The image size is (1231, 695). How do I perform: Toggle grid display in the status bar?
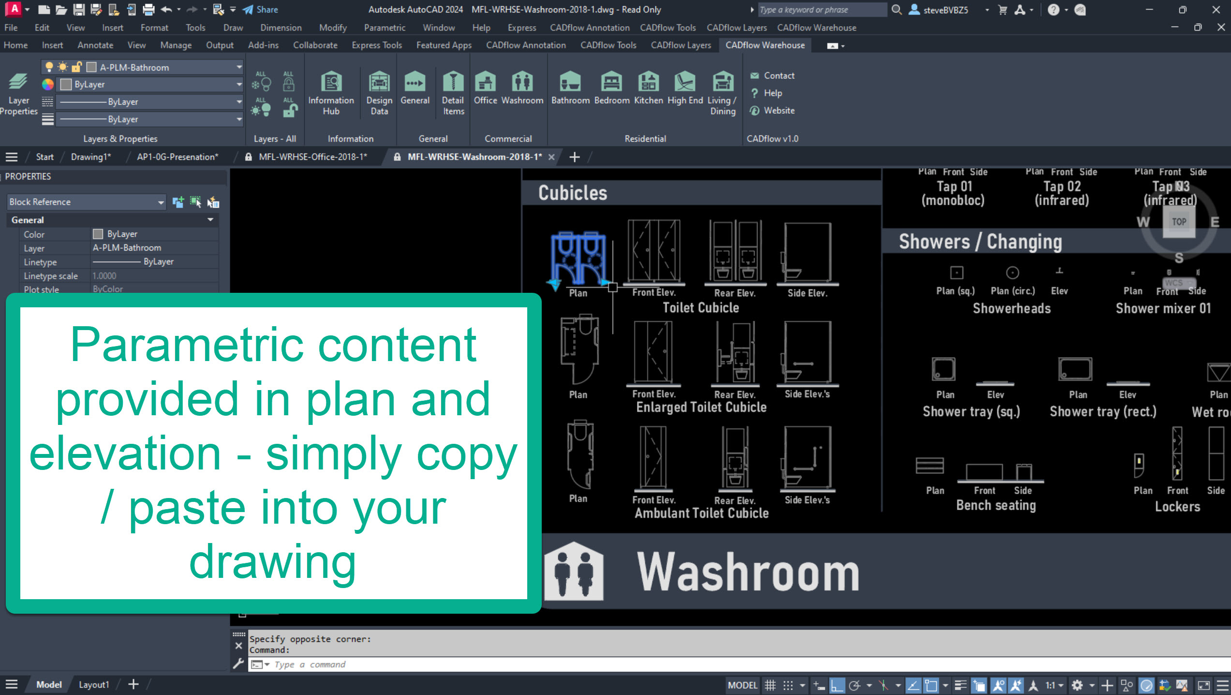click(x=770, y=685)
